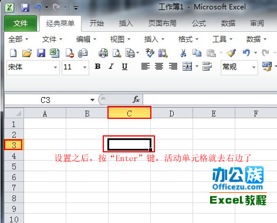Screen dimensions: 277x223
Task: Open the undo history dropdown in Quick Access
Action: (46, 8)
